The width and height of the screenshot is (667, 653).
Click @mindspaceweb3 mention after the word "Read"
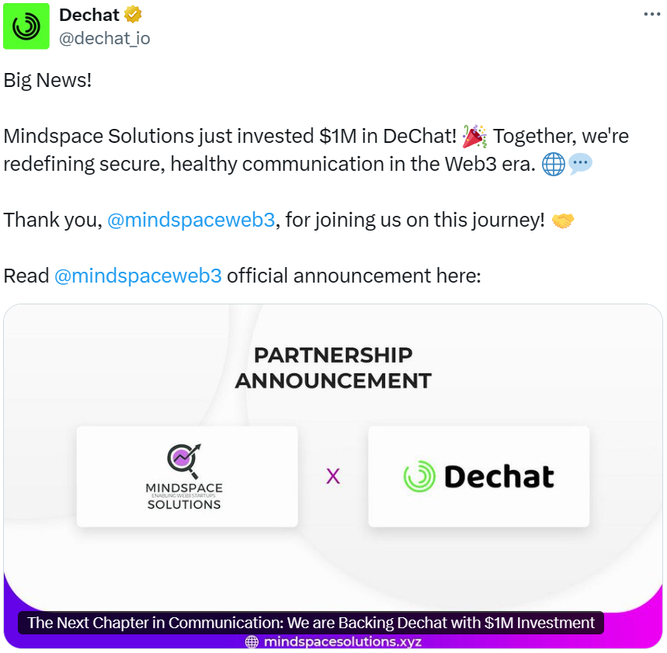[138, 276]
